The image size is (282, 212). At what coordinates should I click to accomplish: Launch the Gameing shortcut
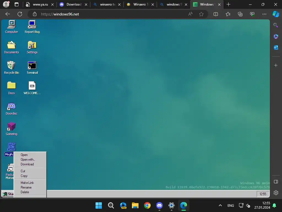[12, 129]
